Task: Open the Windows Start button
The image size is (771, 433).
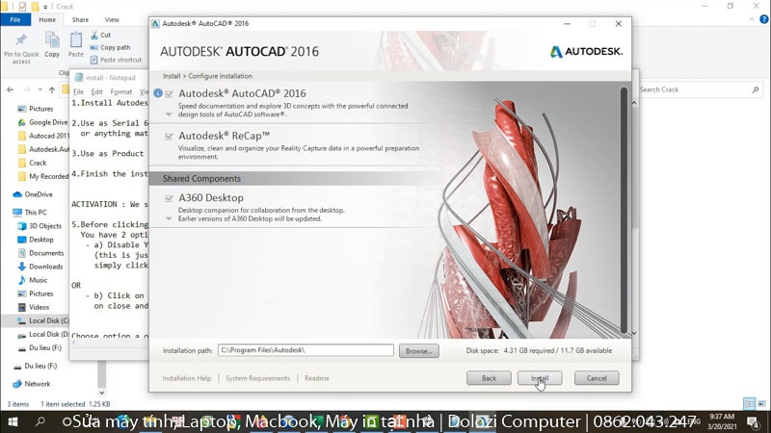Action: pos(13,421)
